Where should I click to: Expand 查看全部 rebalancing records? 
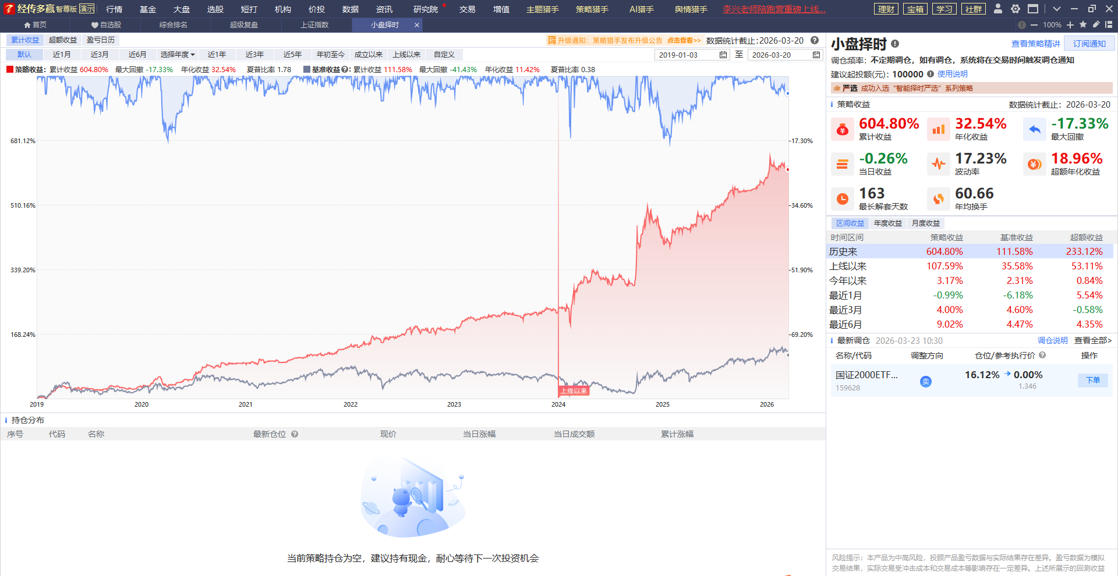(1093, 340)
